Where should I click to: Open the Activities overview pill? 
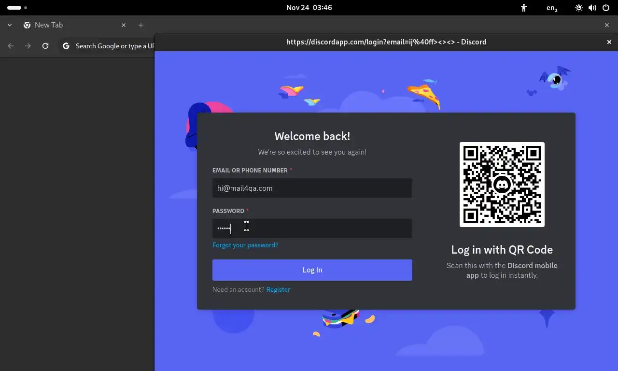click(x=17, y=8)
